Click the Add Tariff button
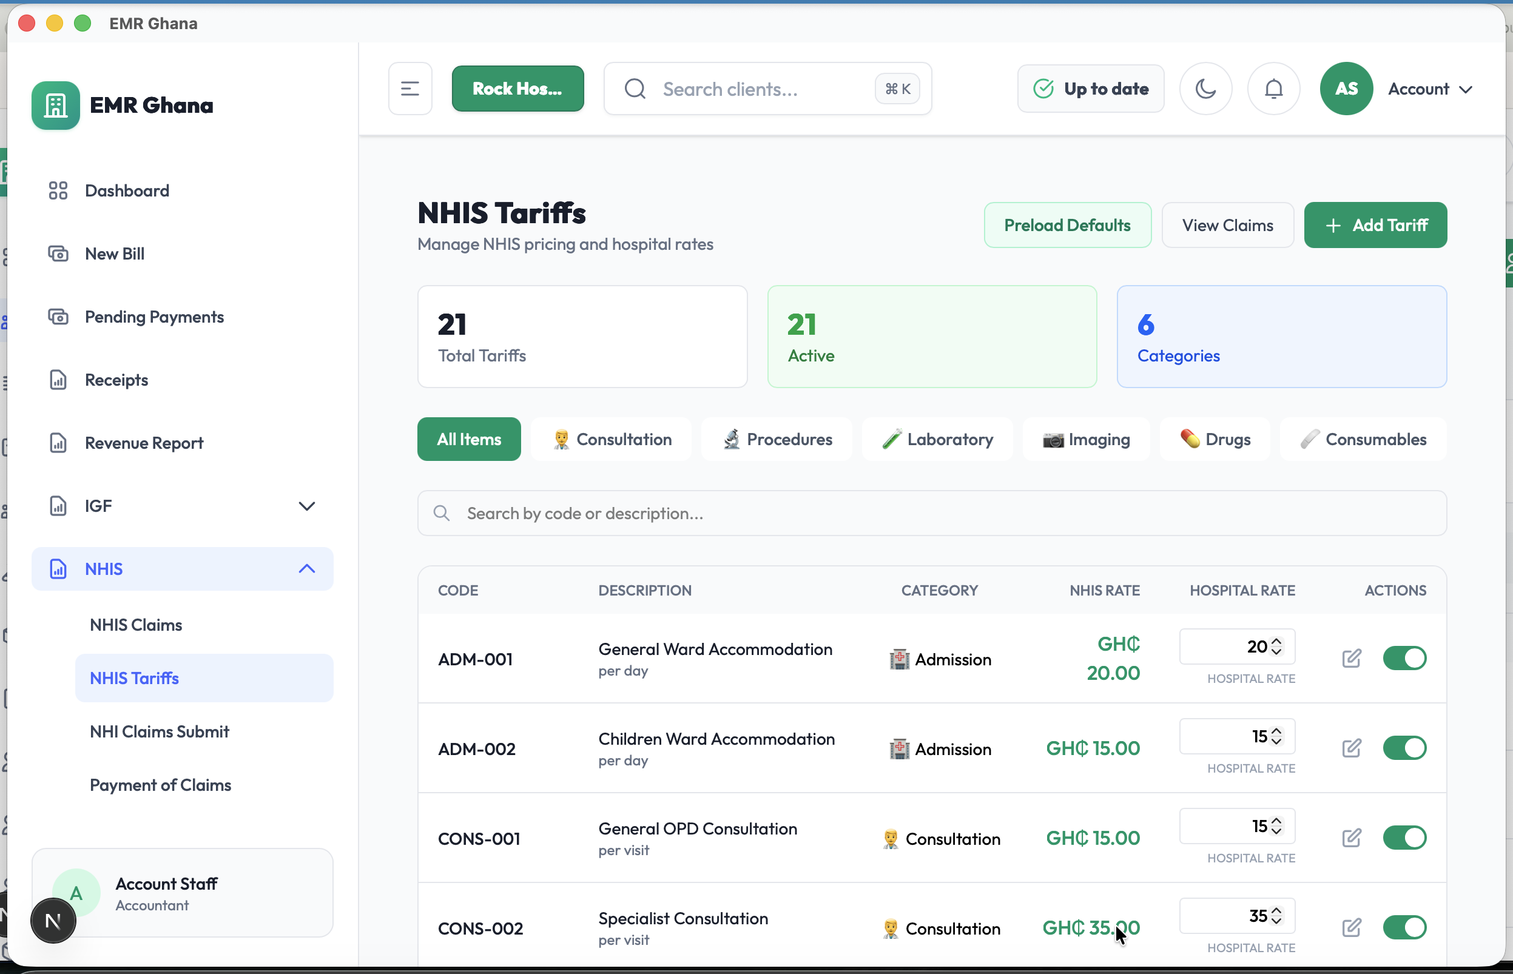Viewport: 1513px width, 974px height. [1376, 224]
